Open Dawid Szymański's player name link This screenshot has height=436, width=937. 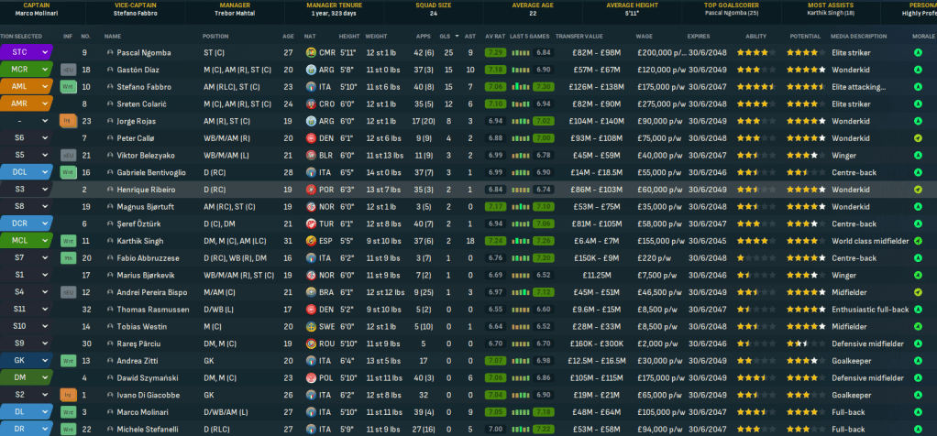pyautogui.click(x=145, y=377)
